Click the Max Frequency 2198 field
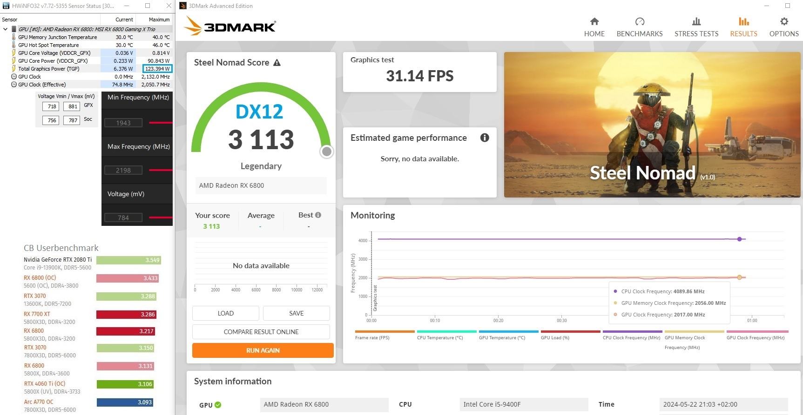 pos(123,170)
